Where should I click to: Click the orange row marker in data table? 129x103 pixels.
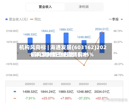click(15, 98)
